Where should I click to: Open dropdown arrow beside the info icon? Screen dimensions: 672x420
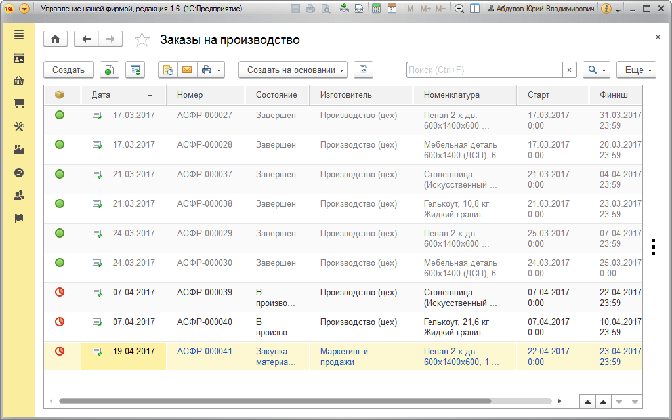click(x=618, y=10)
